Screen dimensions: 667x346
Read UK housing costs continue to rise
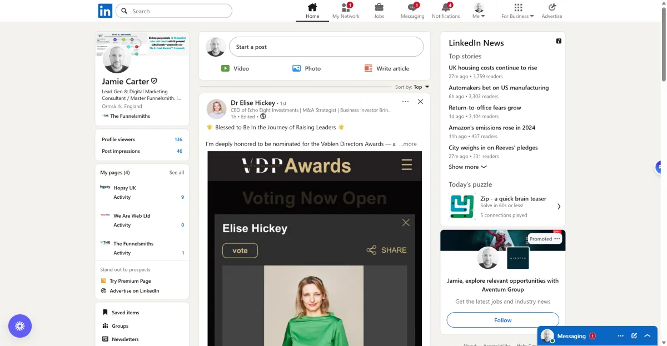coord(493,68)
